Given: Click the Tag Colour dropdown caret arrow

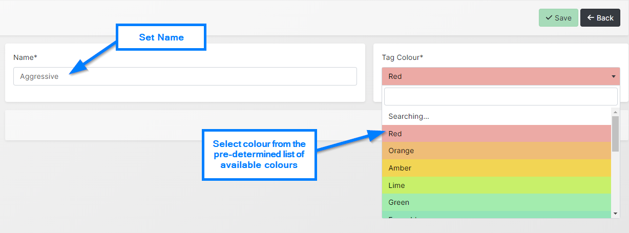Looking at the screenshot, I should click(613, 77).
